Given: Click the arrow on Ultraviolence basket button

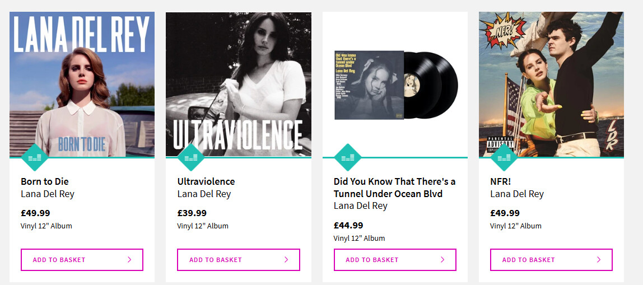Looking at the screenshot, I should (286, 260).
